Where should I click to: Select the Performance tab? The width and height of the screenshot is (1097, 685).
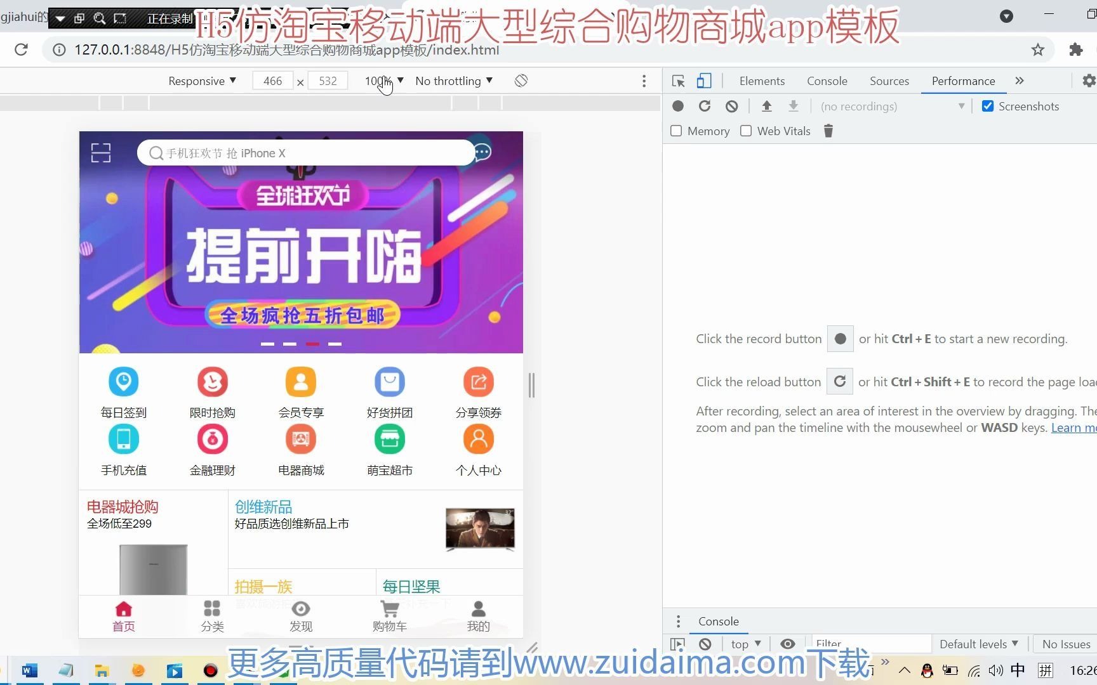[x=963, y=81]
